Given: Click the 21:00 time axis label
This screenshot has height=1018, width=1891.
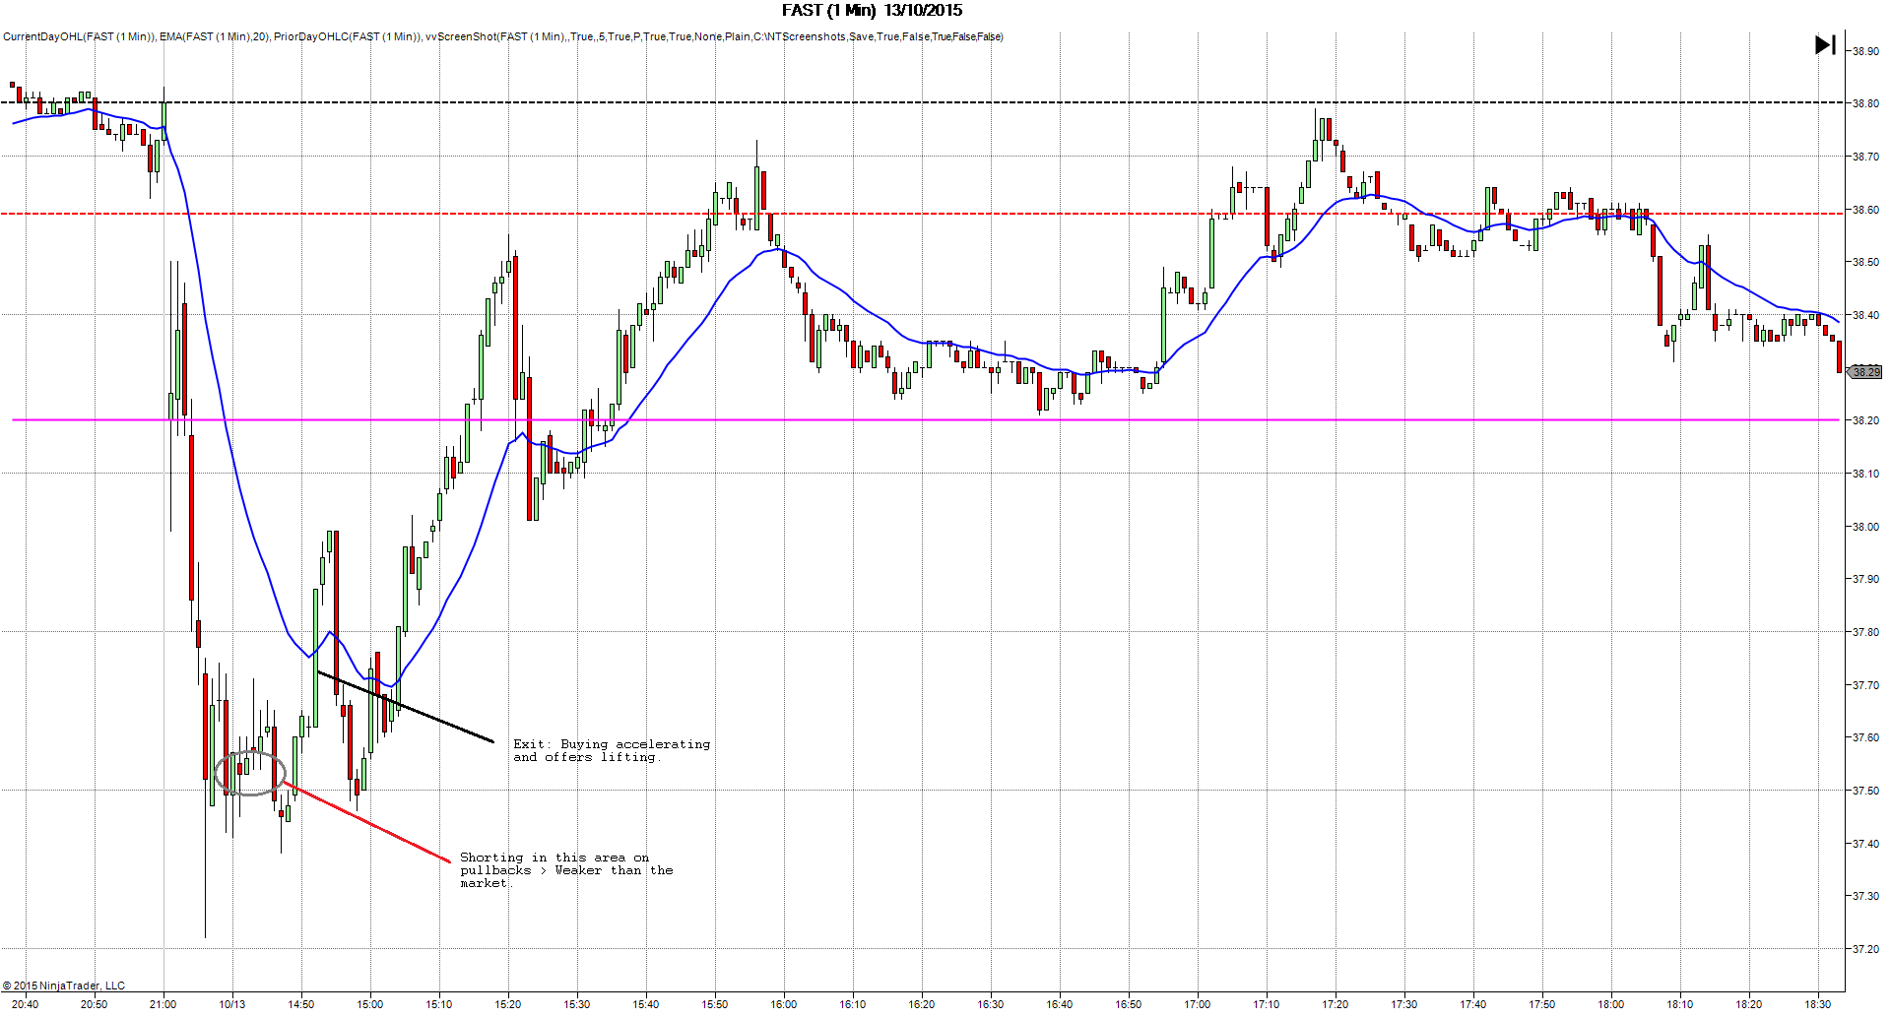Looking at the screenshot, I should 163,1005.
